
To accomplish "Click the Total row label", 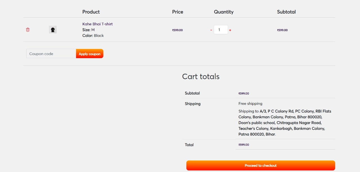I will 189,145.
